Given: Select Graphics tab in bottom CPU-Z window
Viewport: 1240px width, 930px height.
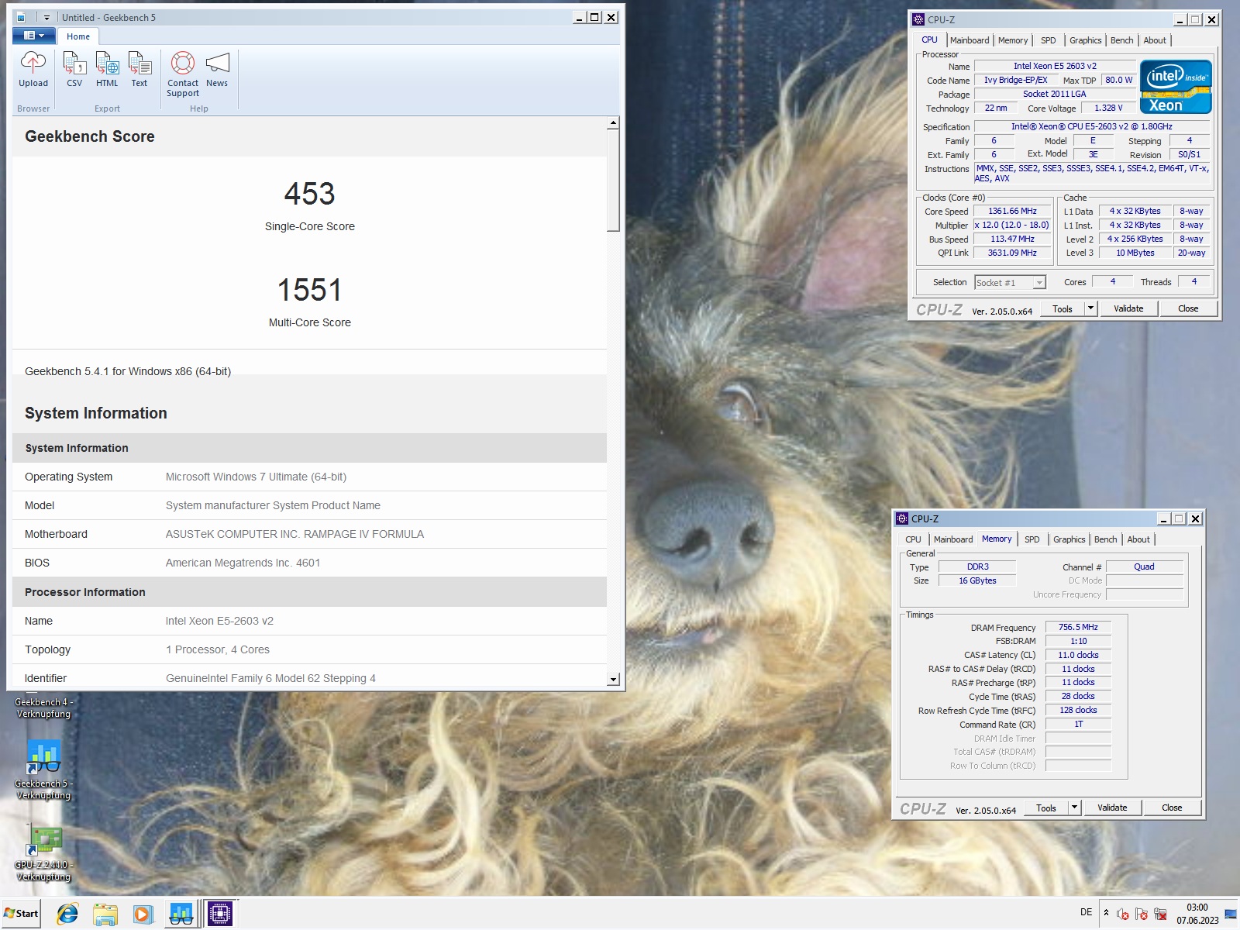Looking at the screenshot, I should pos(1069,539).
